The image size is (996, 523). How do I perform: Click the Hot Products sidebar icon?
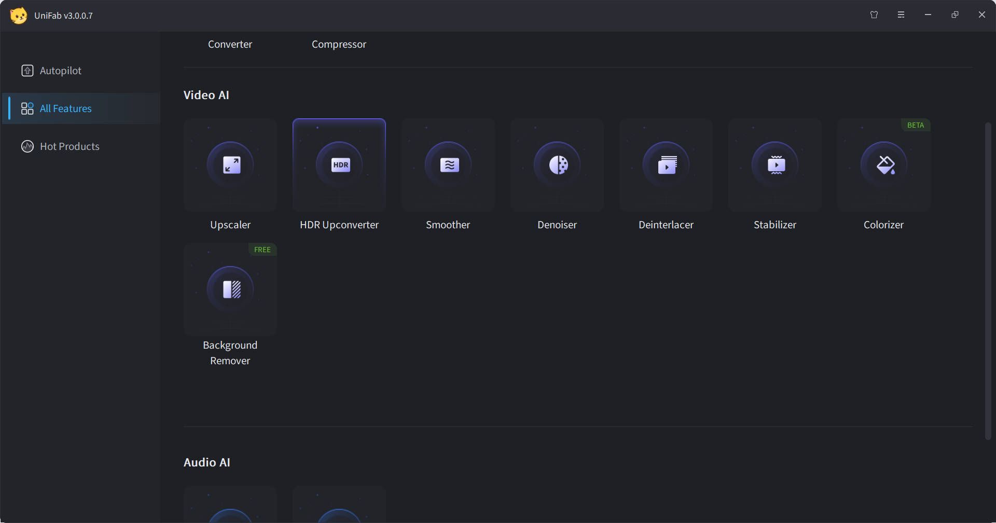coord(27,146)
